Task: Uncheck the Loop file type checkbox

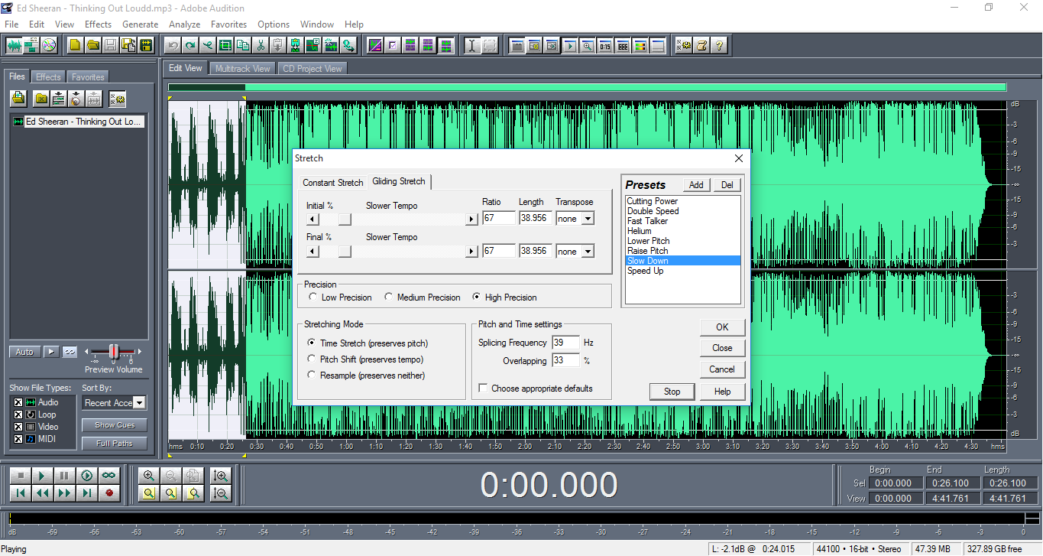Action: pos(18,415)
